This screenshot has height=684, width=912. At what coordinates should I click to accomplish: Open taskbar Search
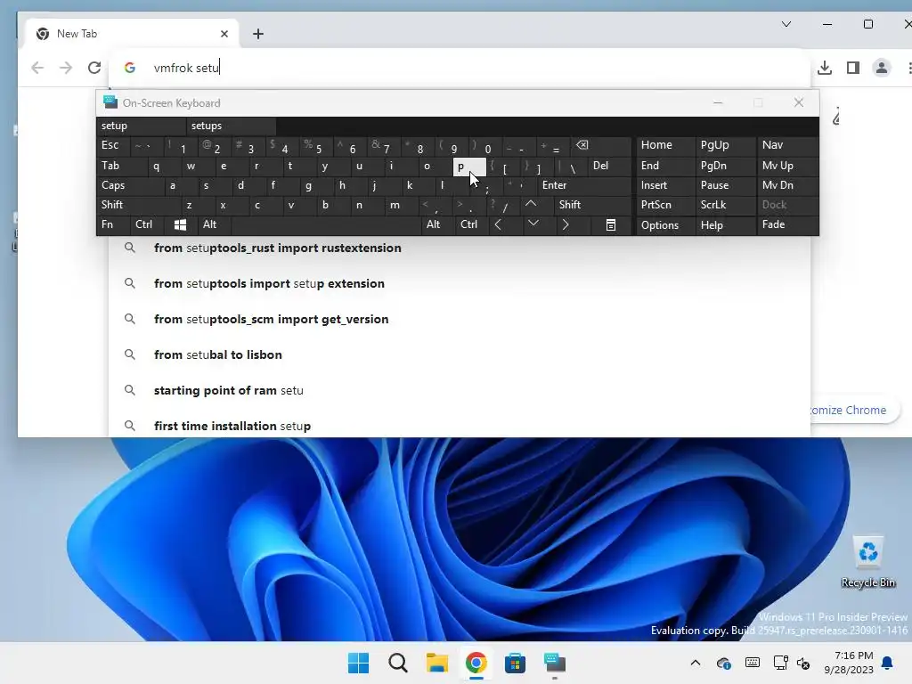pyautogui.click(x=398, y=663)
